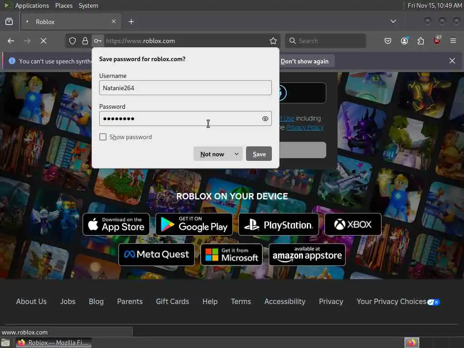
Task: Go back with the back arrow
Action: click(x=11, y=41)
